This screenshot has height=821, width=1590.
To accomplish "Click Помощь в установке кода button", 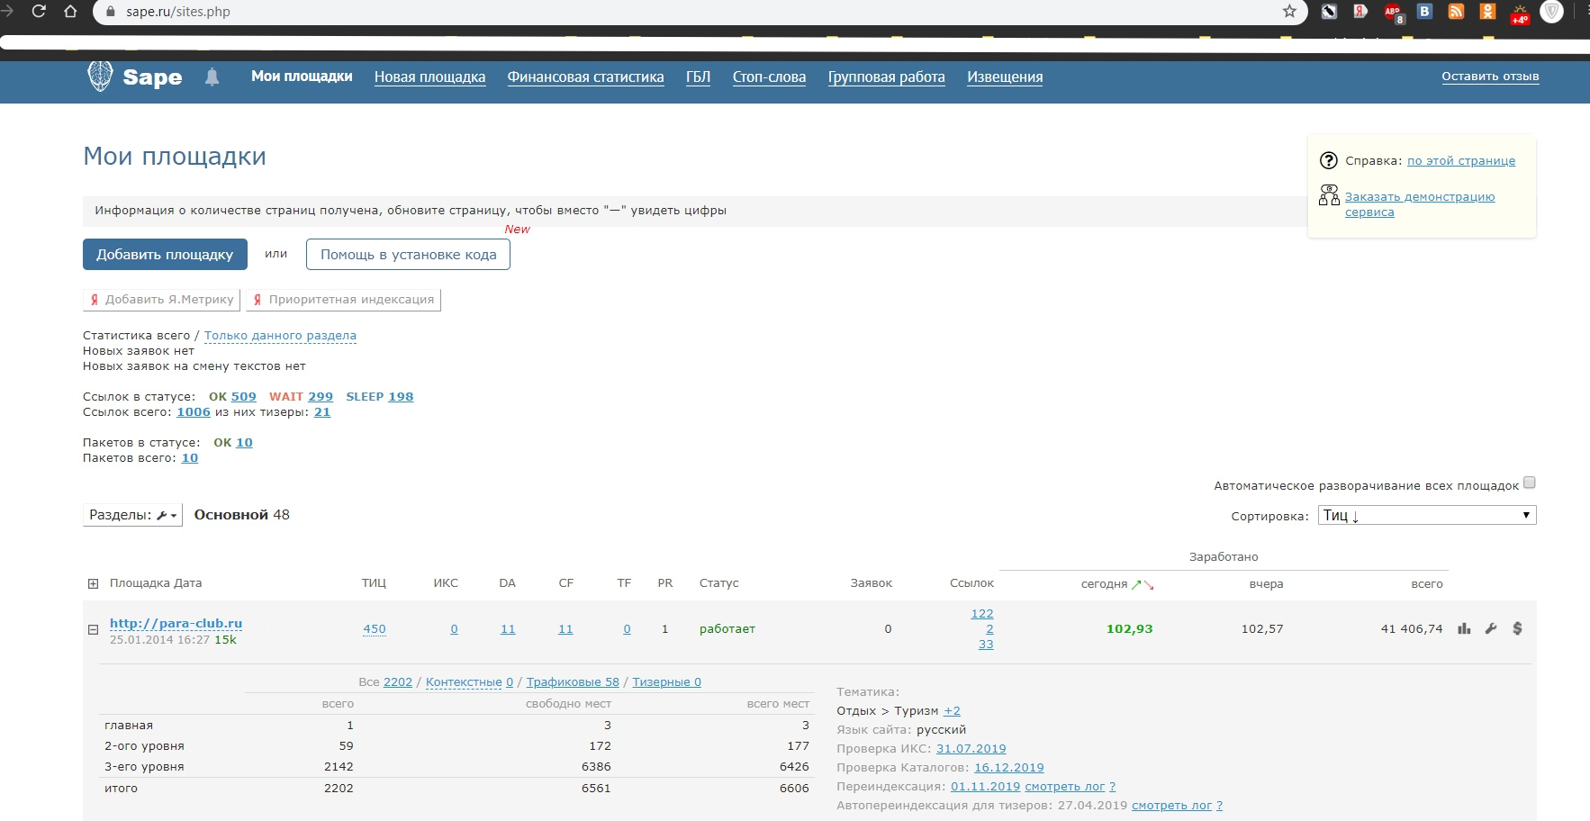I will (408, 254).
